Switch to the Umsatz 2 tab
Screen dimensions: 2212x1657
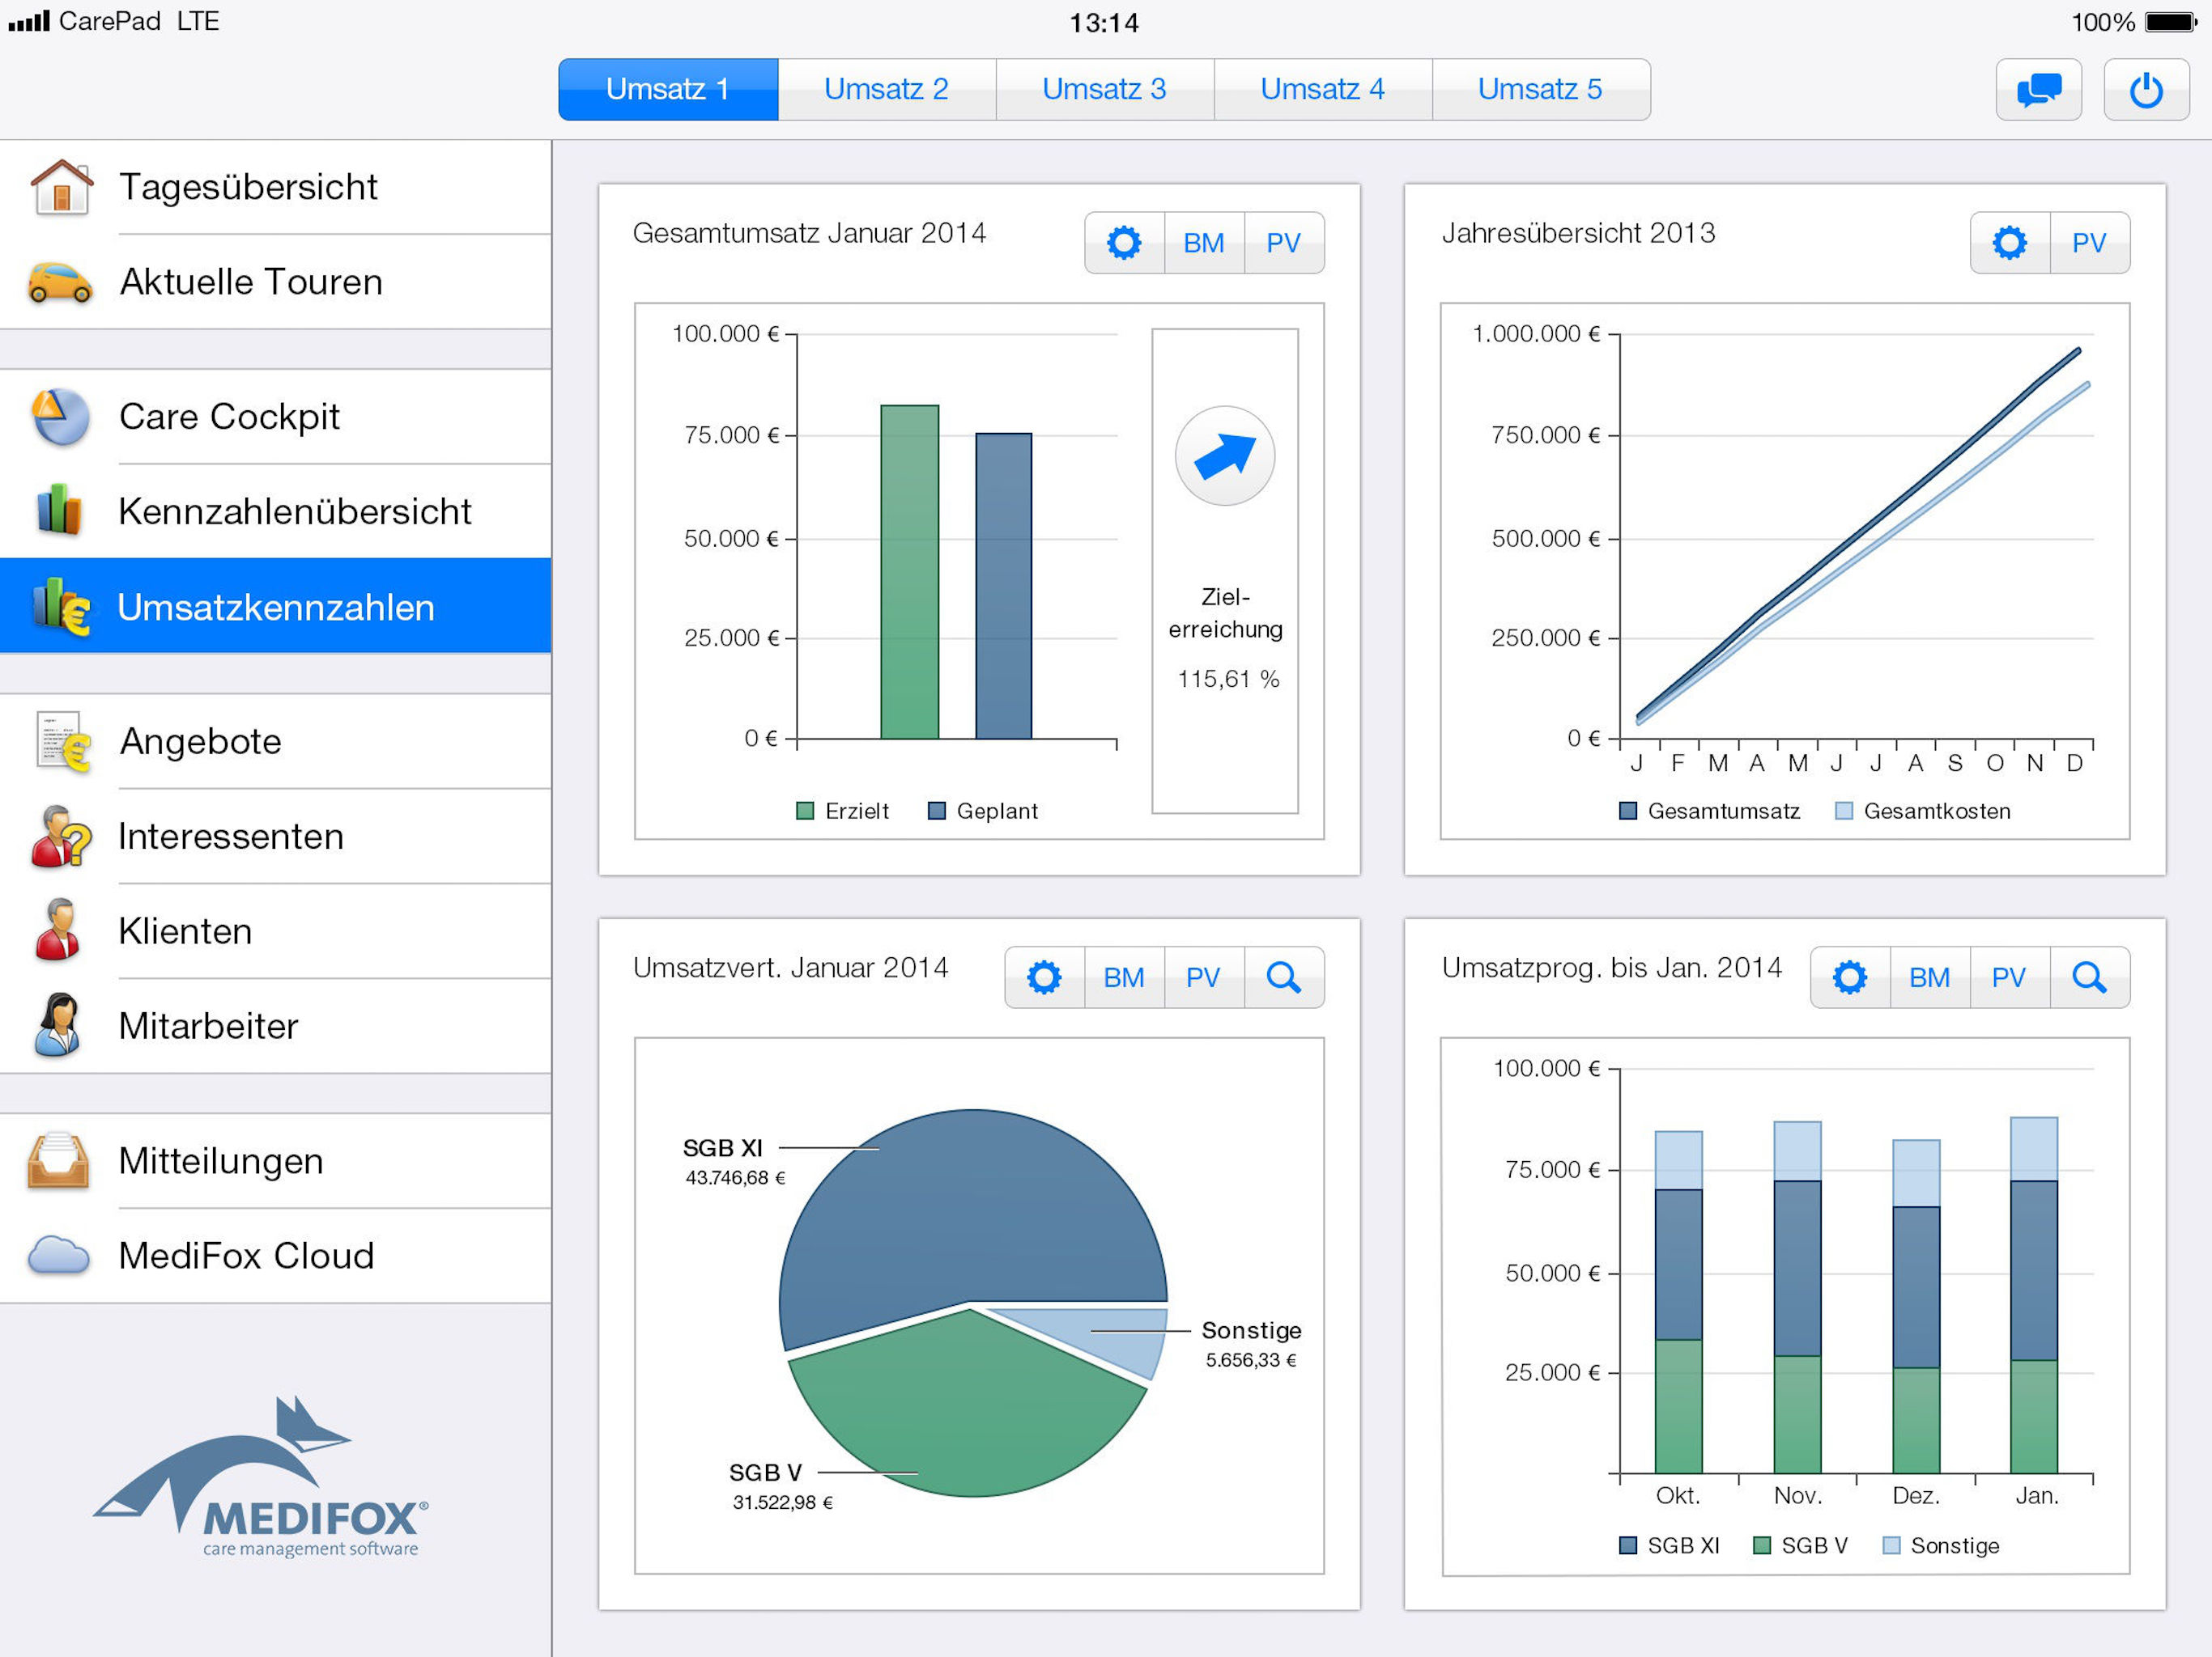886,90
